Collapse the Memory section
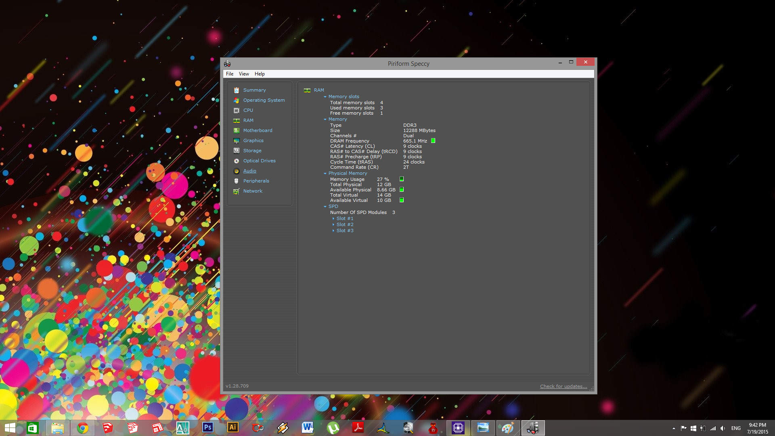 (x=325, y=119)
